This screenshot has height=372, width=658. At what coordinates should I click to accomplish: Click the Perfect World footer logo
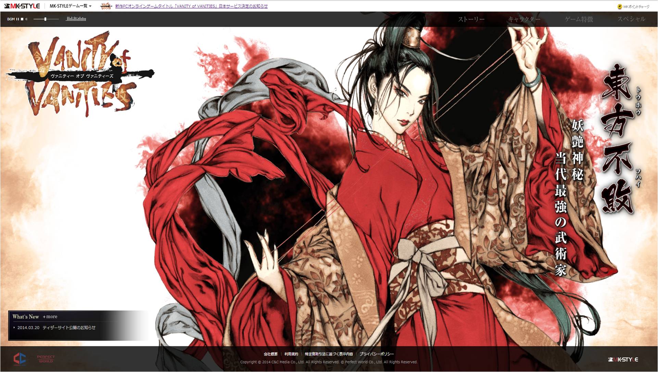tap(46, 359)
